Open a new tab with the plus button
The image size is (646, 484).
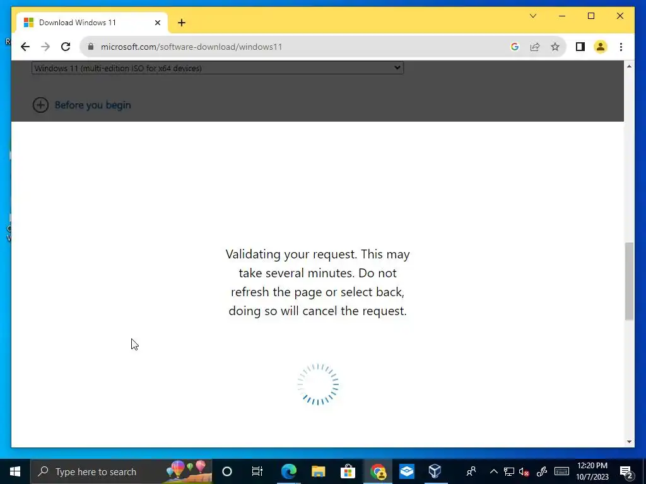coord(182,23)
